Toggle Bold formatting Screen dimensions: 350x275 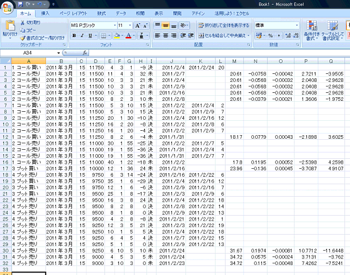click(x=74, y=35)
